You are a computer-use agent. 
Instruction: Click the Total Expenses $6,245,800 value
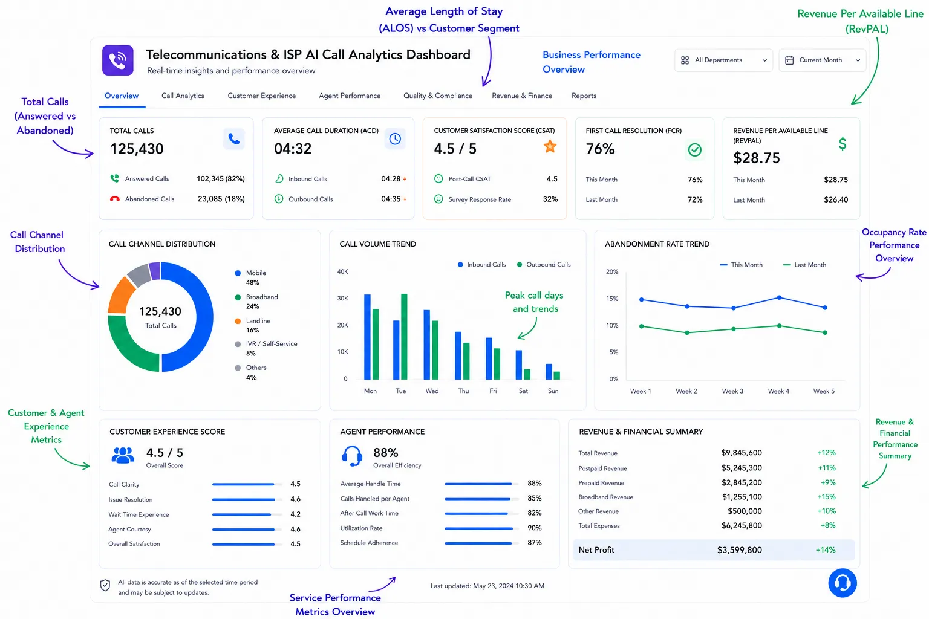[x=742, y=526]
